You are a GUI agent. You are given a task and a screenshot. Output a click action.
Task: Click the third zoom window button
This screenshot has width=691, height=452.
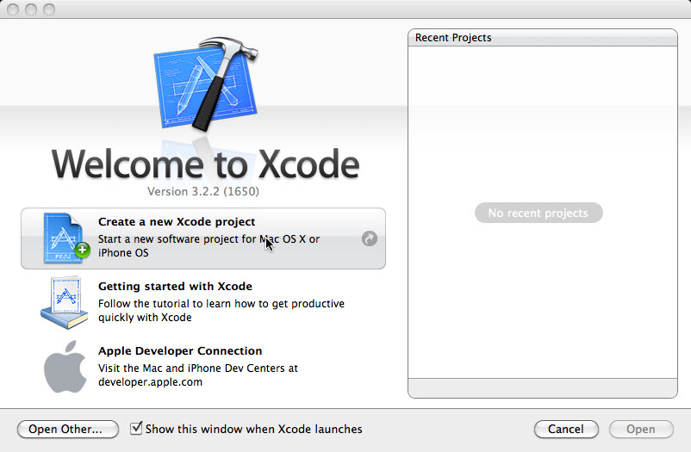pyautogui.click(x=49, y=9)
